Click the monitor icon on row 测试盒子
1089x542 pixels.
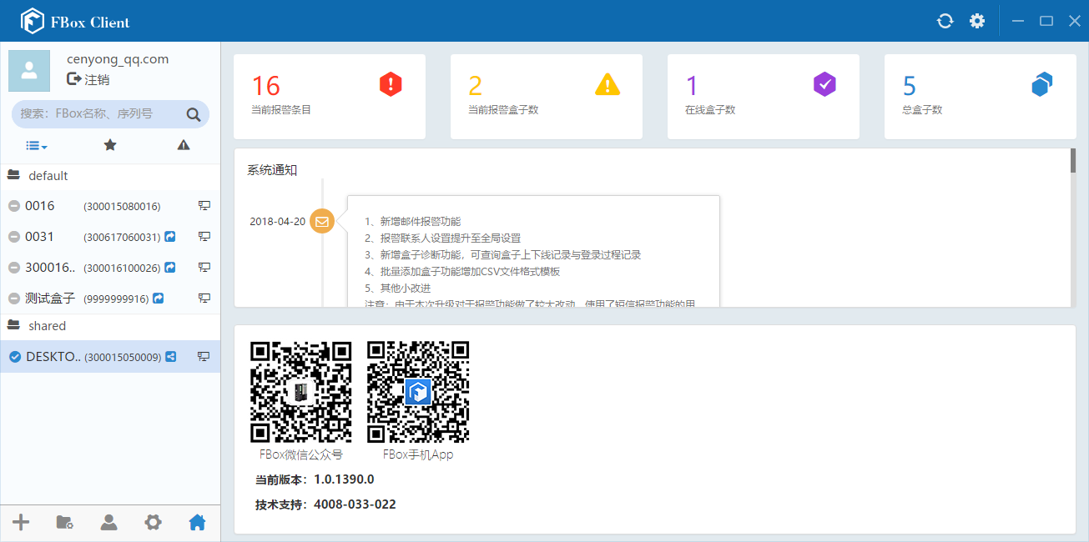coord(204,299)
